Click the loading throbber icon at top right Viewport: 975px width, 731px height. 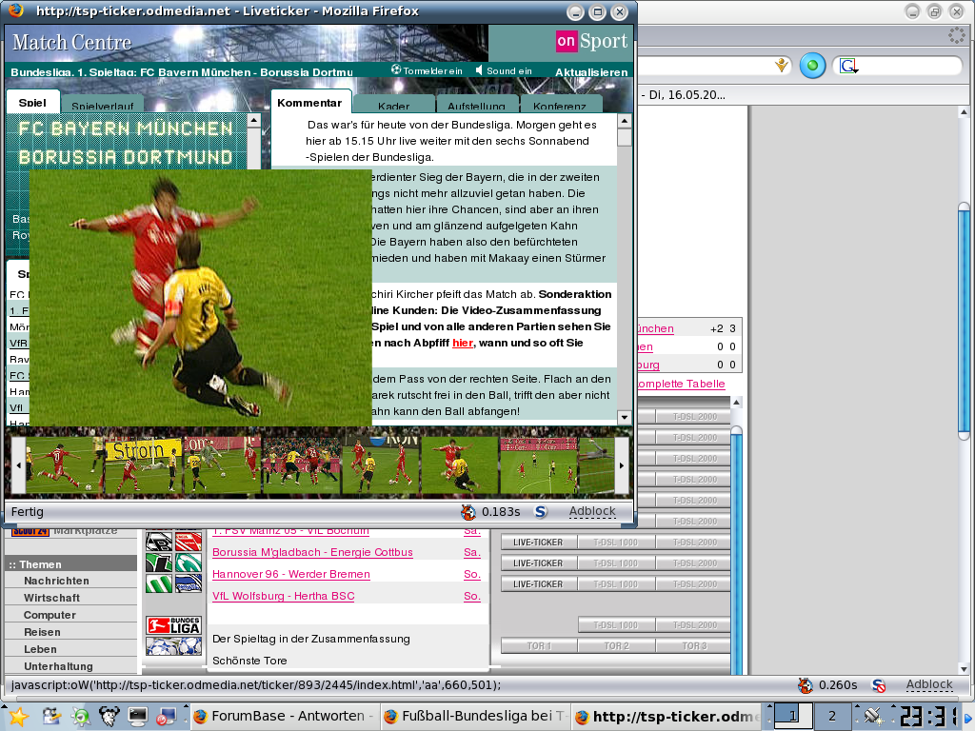(957, 36)
